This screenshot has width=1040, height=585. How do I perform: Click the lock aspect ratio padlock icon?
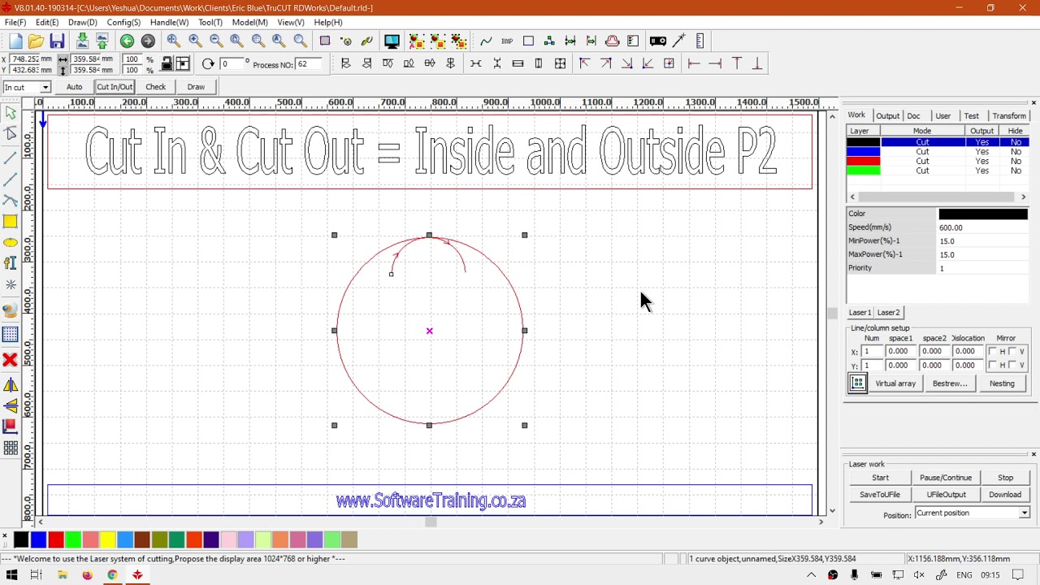coord(167,64)
